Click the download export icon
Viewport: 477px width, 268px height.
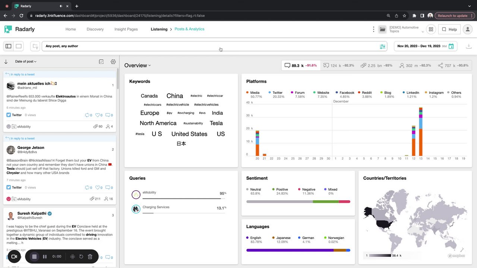pyautogui.click(x=469, y=46)
